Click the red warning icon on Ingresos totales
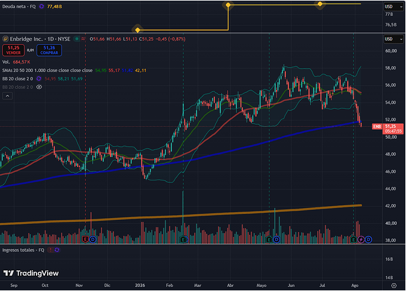 51,250
